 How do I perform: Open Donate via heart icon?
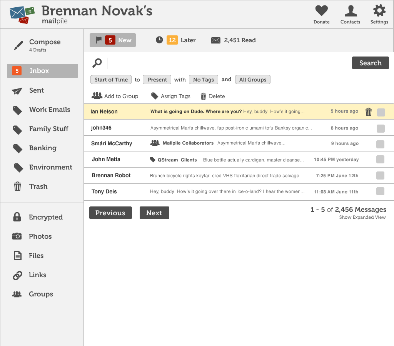tap(321, 11)
